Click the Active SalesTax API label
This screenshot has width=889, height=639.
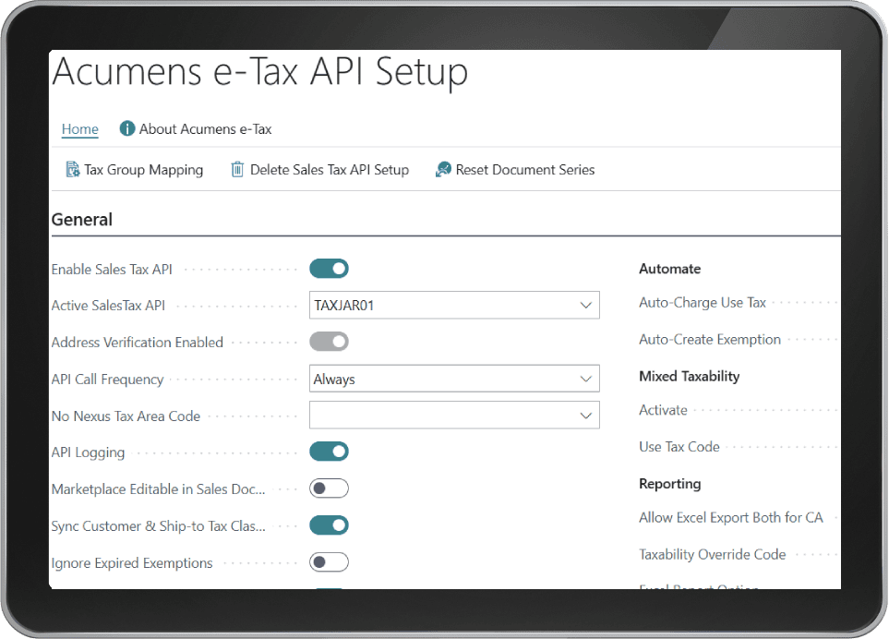(x=108, y=306)
